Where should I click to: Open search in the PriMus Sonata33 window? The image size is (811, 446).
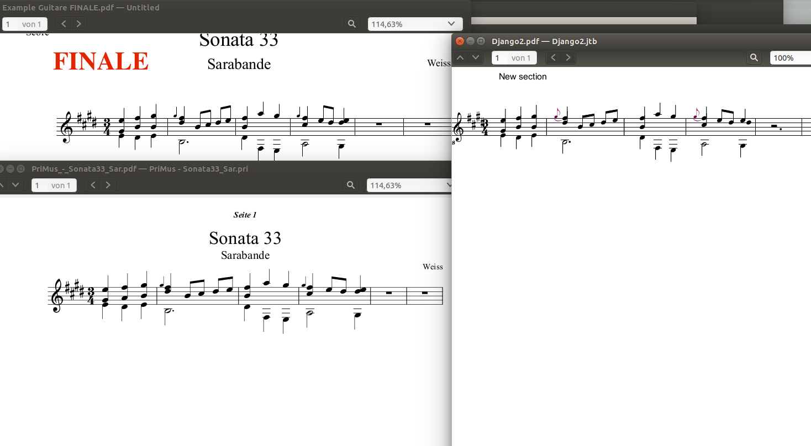coord(350,185)
